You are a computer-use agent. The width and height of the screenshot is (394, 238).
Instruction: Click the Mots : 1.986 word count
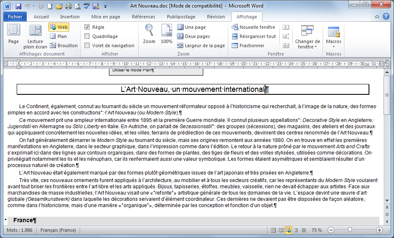(20, 230)
